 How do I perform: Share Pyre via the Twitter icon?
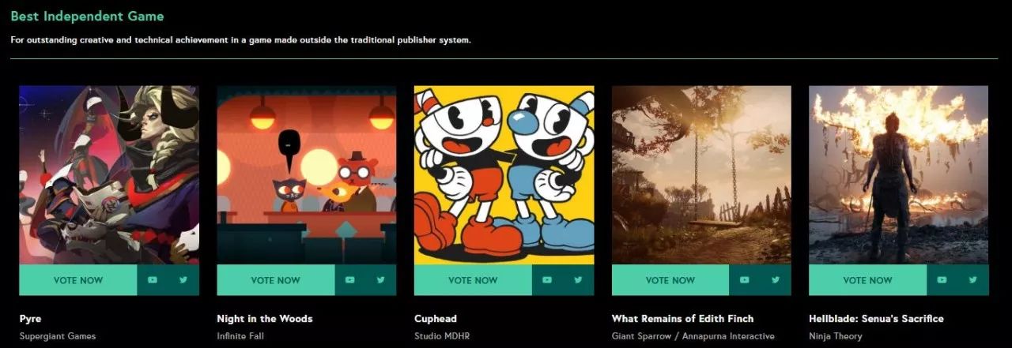coord(183,280)
